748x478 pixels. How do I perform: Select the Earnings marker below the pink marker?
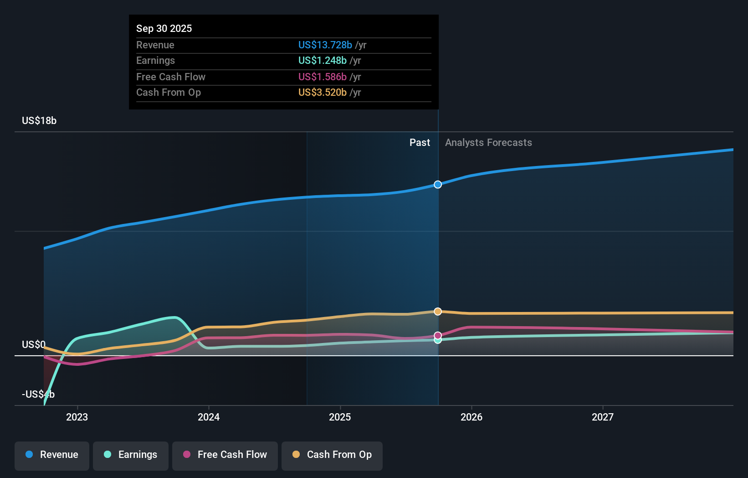pyautogui.click(x=438, y=340)
